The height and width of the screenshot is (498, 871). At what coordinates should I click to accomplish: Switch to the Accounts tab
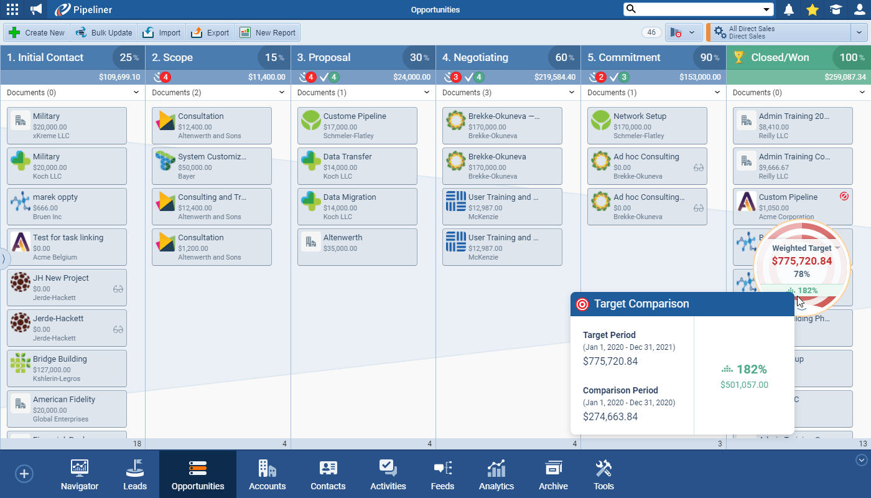[267, 475]
